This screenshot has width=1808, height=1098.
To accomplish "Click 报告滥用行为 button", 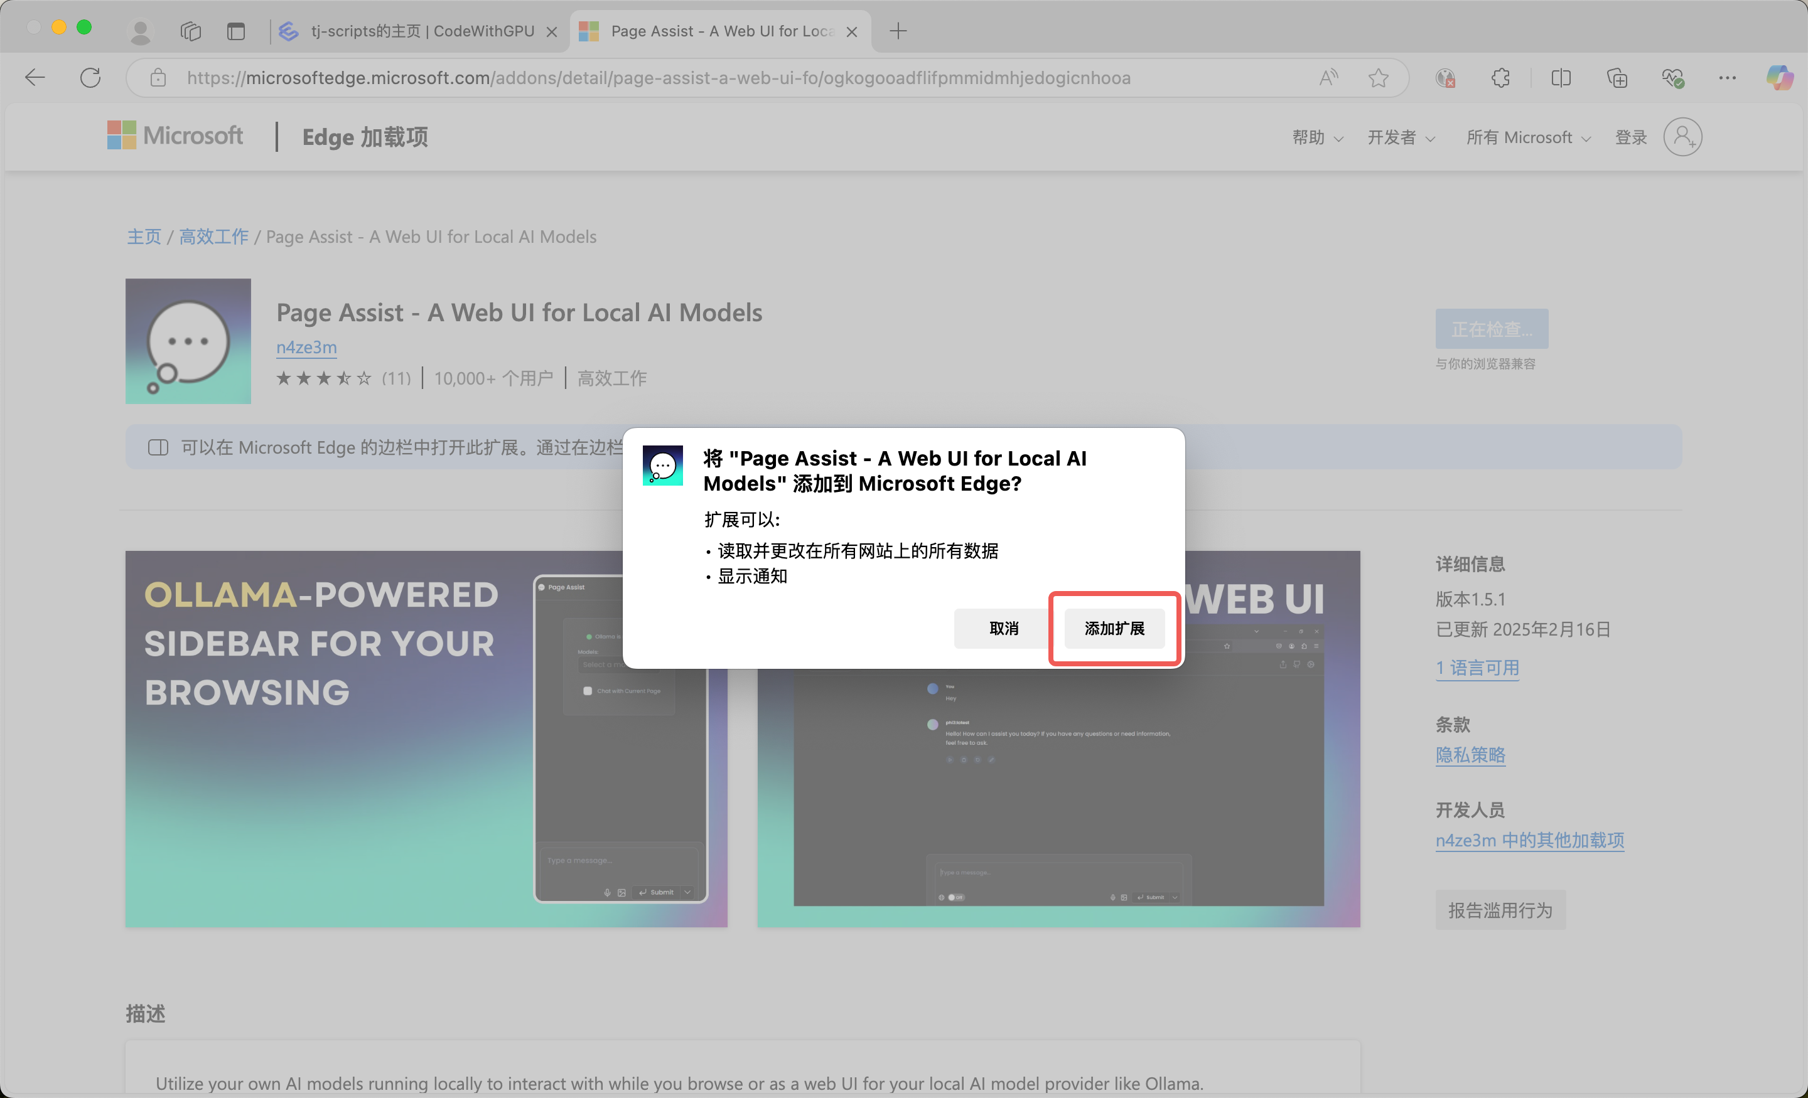I will click(x=1500, y=910).
